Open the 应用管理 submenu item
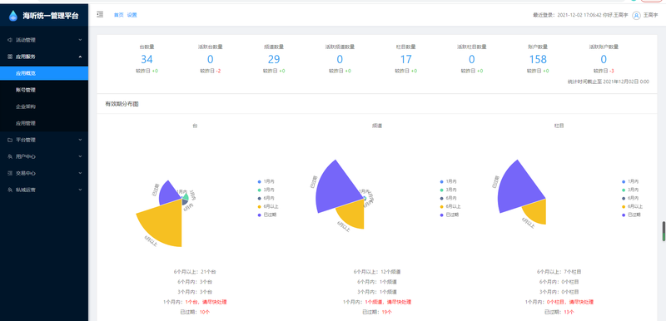Screen dimensions: 666x321 tap(44, 123)
